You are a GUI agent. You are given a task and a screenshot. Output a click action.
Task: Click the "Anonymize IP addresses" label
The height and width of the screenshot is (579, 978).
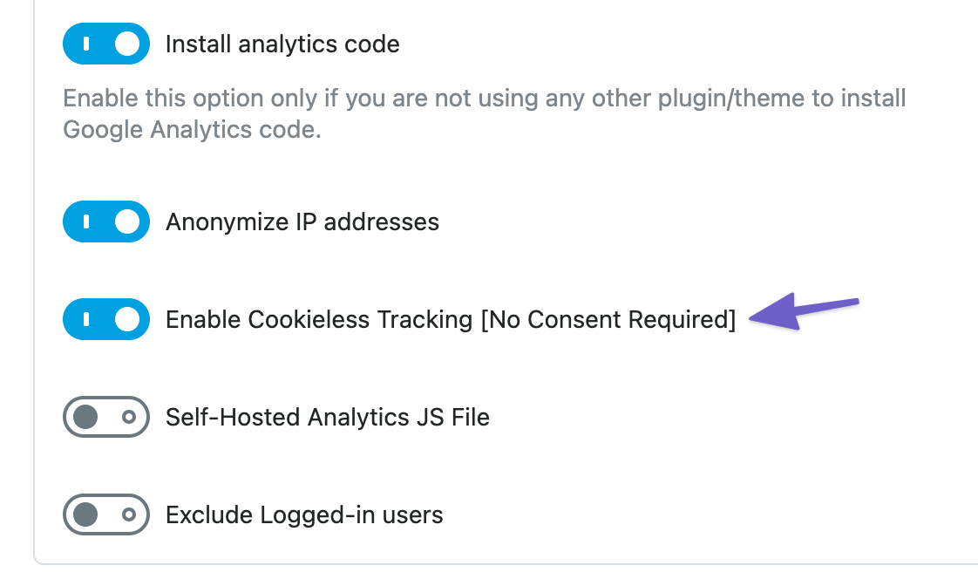click(302, 222)
